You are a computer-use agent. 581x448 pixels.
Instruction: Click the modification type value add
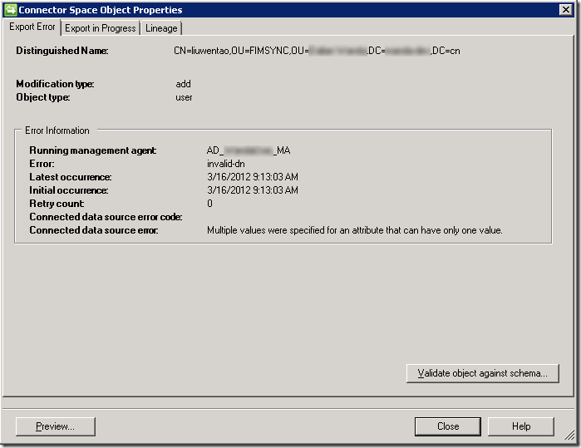click(x=183, y=84)
